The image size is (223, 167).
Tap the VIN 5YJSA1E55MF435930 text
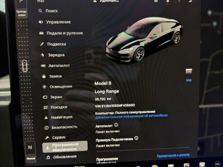click(115, 106)
